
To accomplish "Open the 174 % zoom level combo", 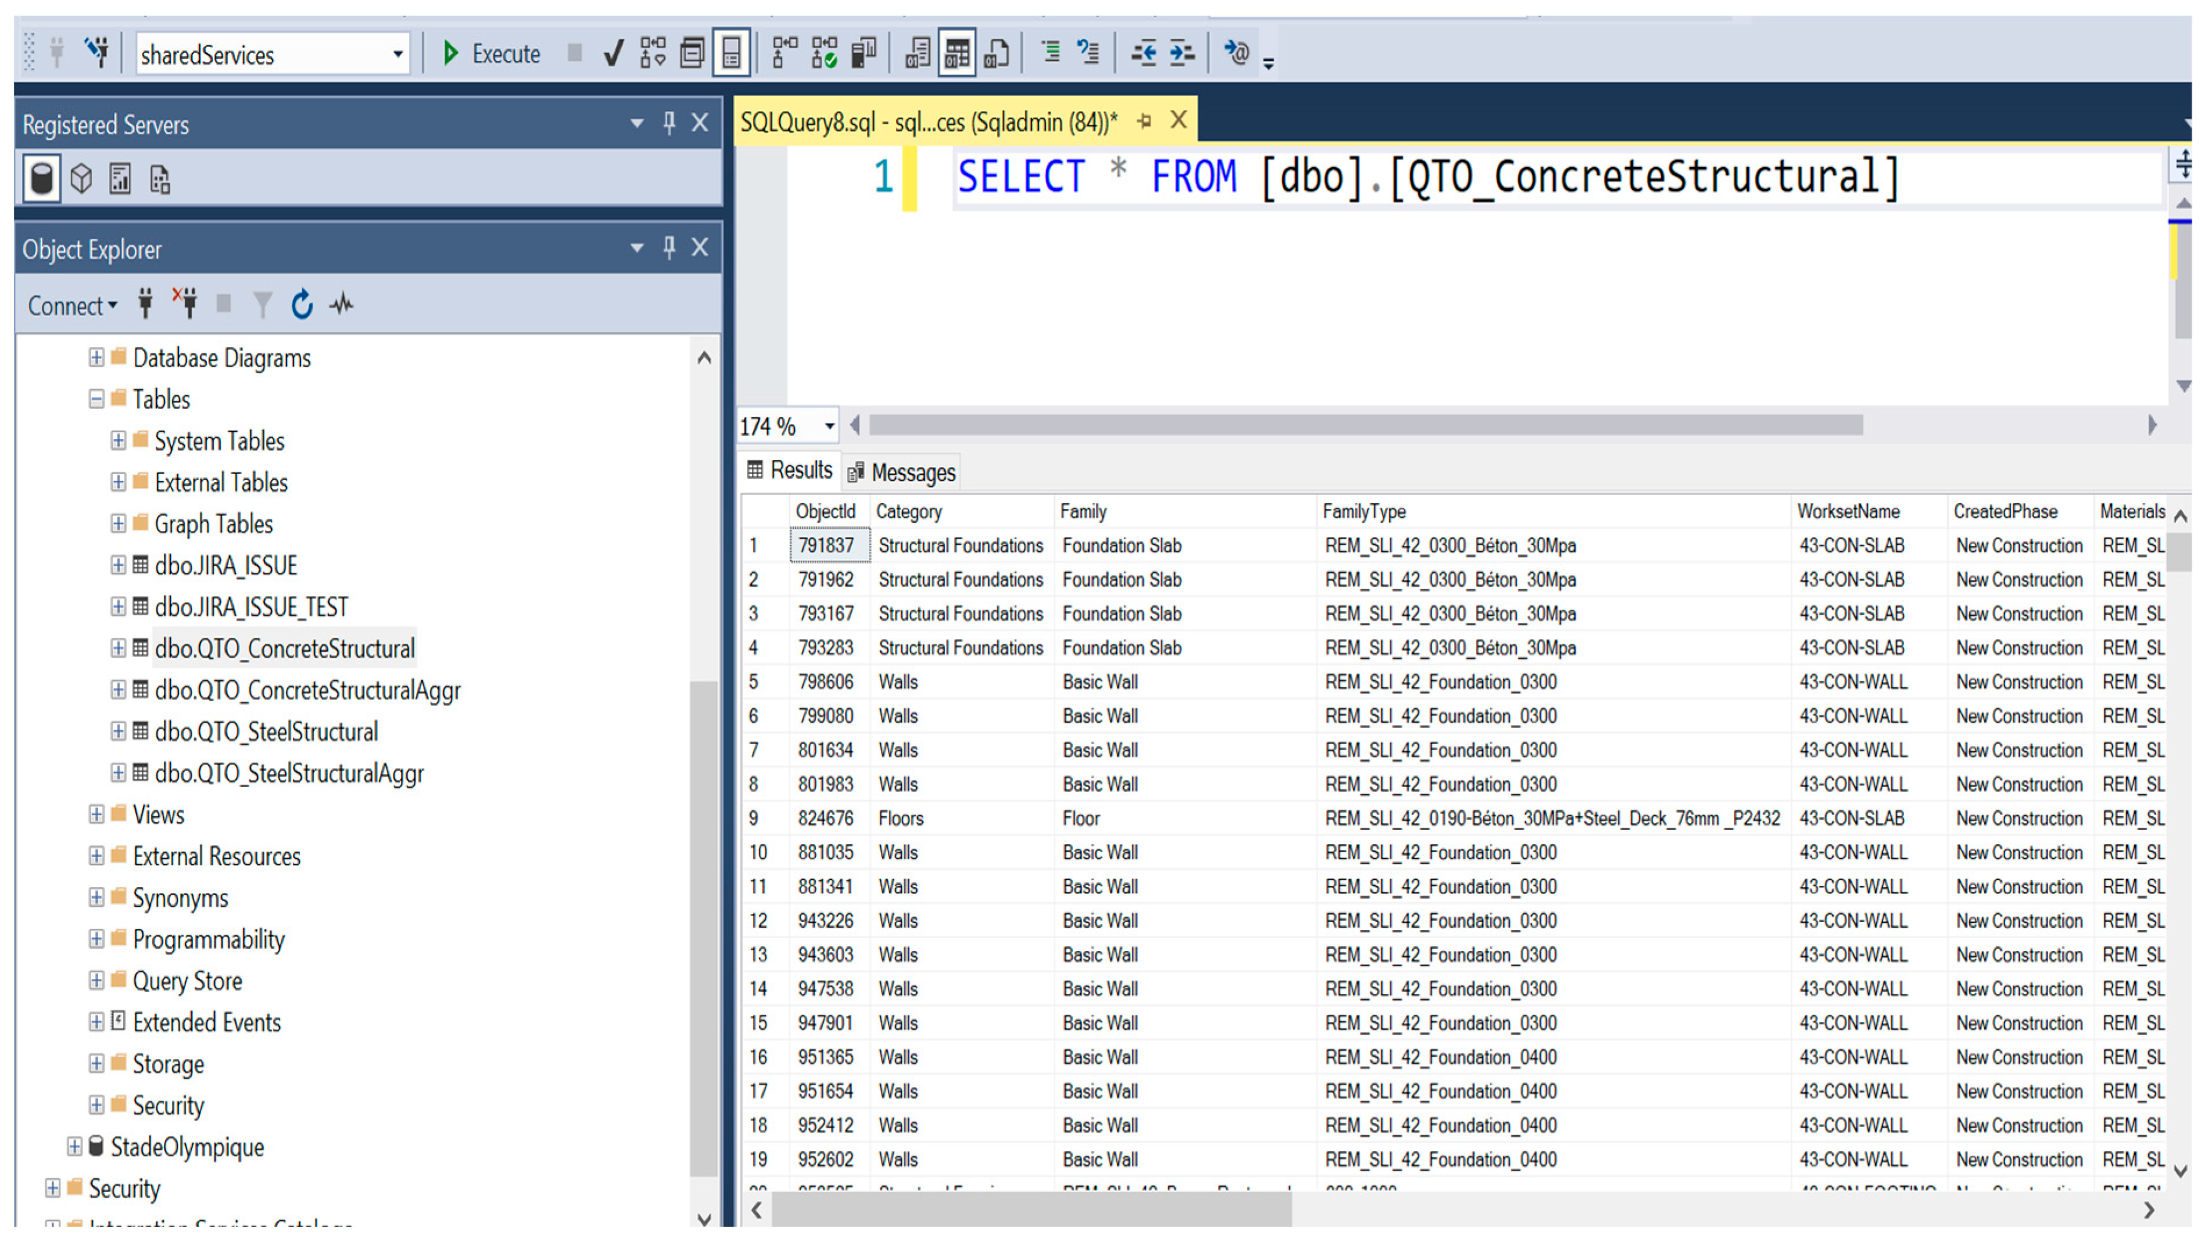I will click(829, 426).
